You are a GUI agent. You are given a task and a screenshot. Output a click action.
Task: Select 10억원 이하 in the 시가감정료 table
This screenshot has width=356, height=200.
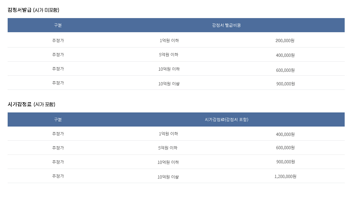pyautogui.click(x=168, y=162)
